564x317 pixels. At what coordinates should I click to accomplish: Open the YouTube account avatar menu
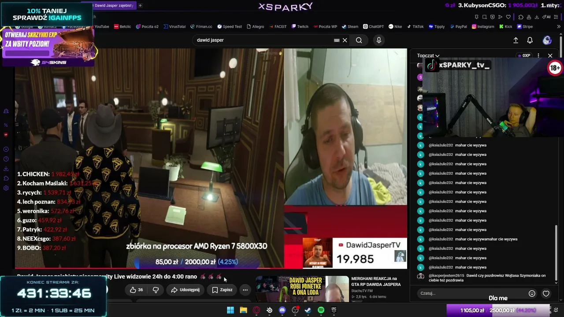tap(547, 40)
